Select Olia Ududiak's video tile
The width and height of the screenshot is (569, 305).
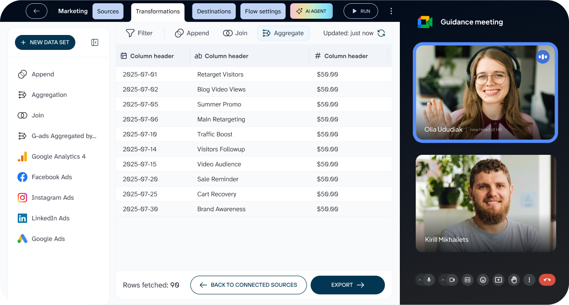pos(485,92)
